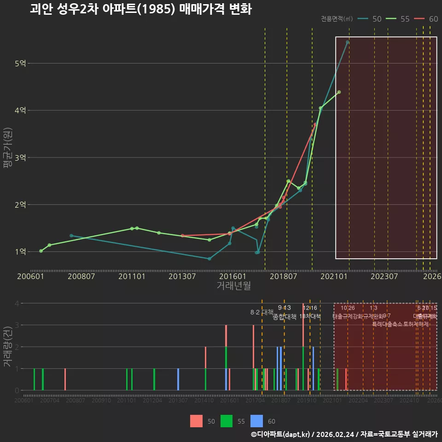Image resolution: width=442 pixels, height=442 pixels.
Task: Click the first green data point at 1억
Action: pos(41,251)
